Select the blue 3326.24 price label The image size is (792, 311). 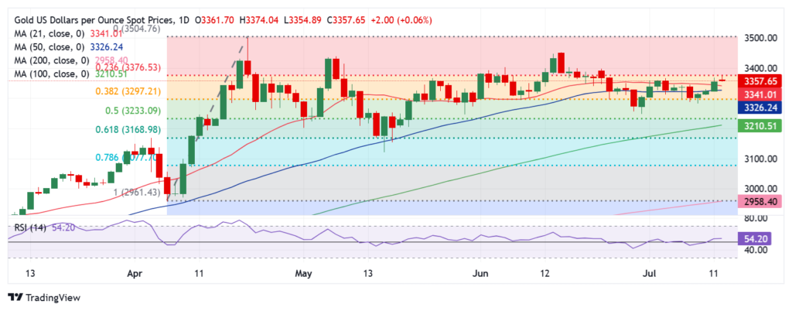(x=766, y=108)
